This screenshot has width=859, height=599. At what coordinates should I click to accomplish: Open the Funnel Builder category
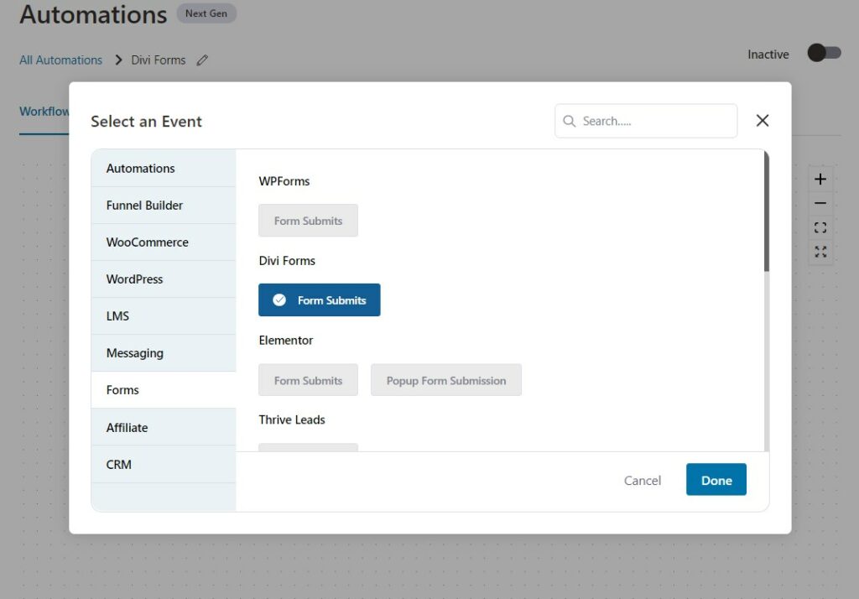164,206
